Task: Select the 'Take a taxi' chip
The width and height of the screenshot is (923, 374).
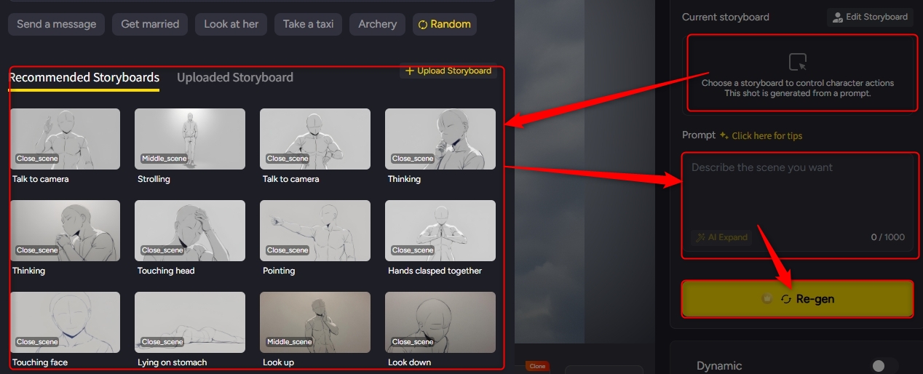Action: (309, 24)
